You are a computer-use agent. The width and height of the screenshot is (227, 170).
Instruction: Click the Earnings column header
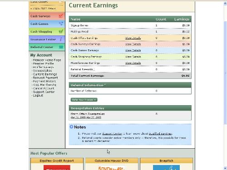[182, 19]
